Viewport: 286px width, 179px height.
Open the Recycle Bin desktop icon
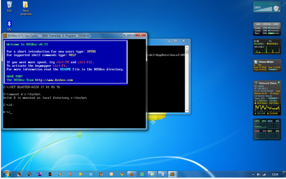pos(9,7)
